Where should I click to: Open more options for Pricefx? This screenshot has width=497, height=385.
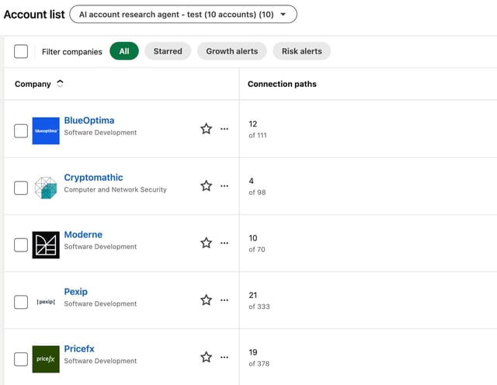pyautogui.click(x=224, y=357)
